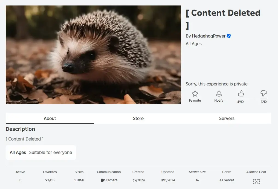278x189 pixels.
Task: Click the Visits value 18.0M+
Action: (x=79, y=180)
